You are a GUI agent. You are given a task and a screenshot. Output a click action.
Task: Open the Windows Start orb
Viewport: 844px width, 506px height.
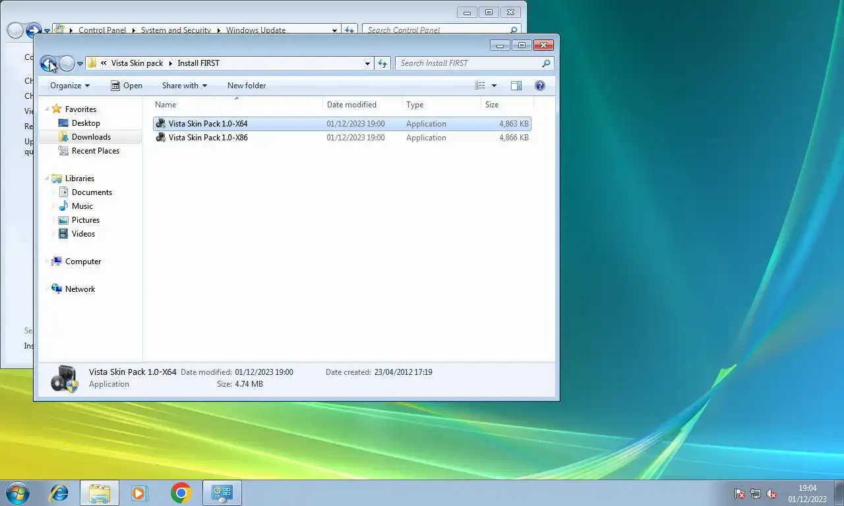click(x=17, y=493)
